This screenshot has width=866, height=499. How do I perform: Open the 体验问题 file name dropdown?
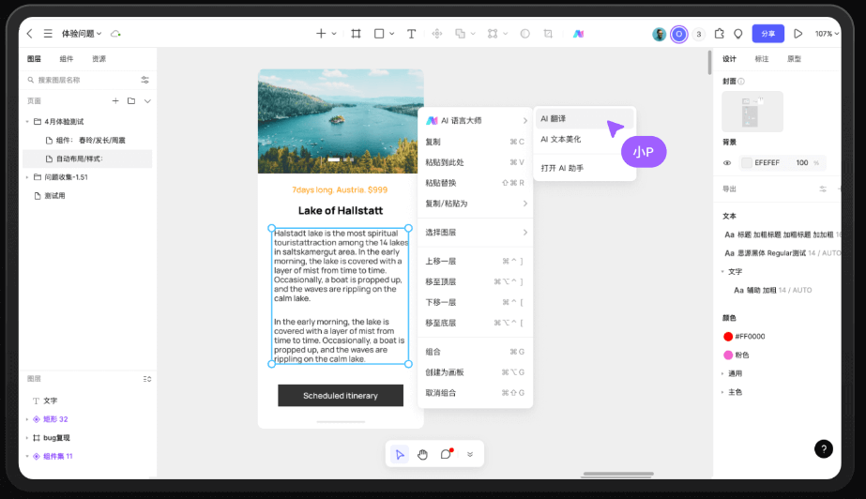click(x=82, y=34)
